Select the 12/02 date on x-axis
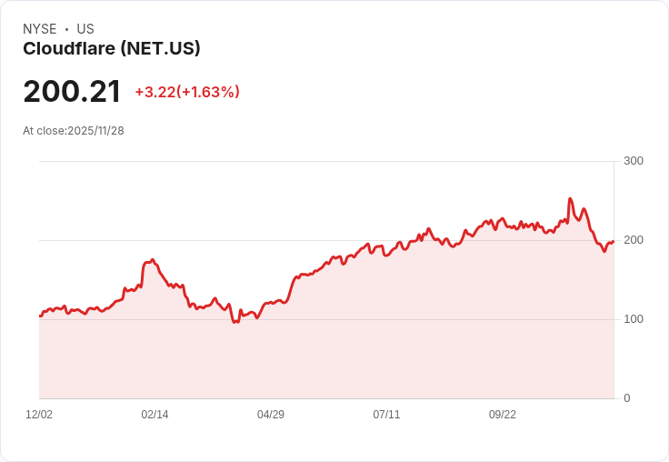Screen dimensions: 669x462 [x=39, y=414]
